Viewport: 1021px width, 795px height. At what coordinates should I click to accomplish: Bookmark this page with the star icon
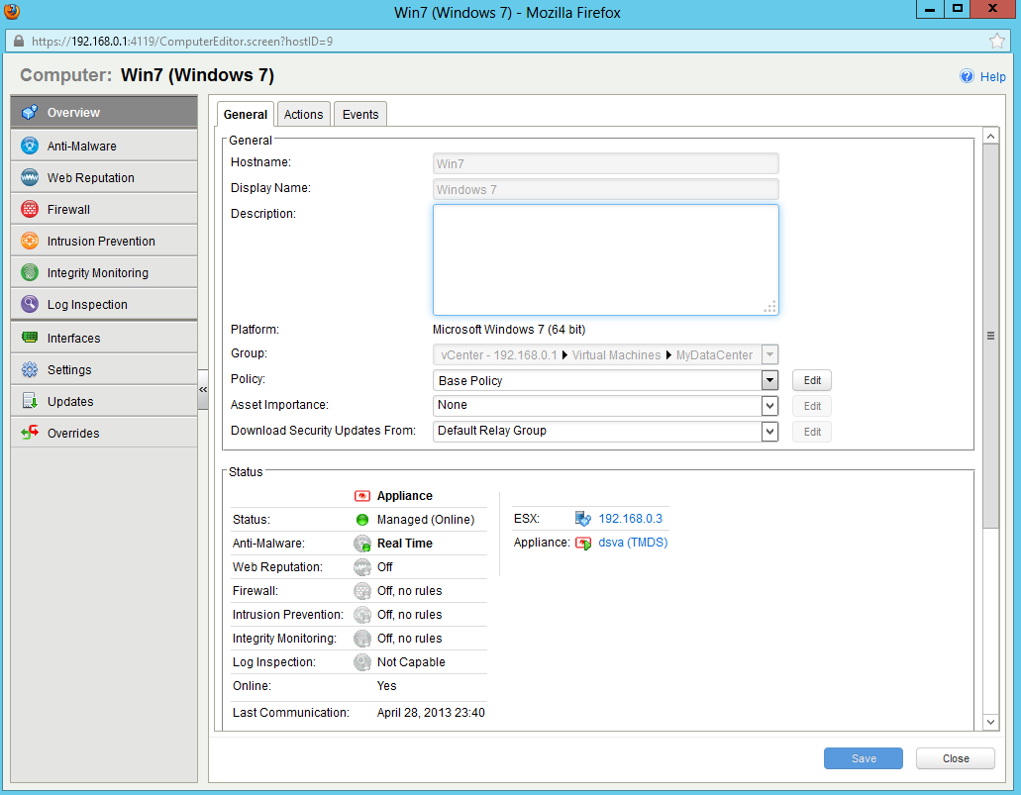tap(996, 42)
